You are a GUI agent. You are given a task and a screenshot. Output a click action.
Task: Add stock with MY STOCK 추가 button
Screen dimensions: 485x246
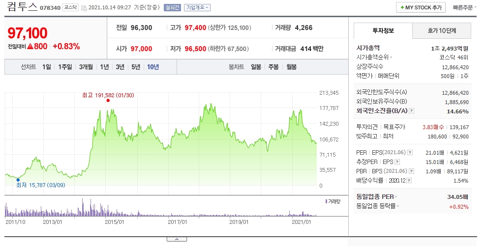tap(421, 8)
